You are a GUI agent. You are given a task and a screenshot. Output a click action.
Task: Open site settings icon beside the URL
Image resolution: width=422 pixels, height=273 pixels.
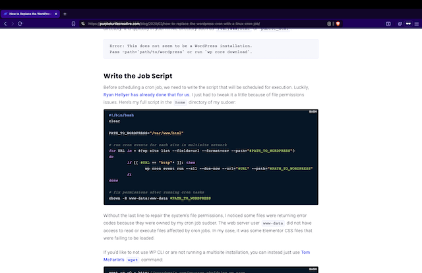[83, 23]
